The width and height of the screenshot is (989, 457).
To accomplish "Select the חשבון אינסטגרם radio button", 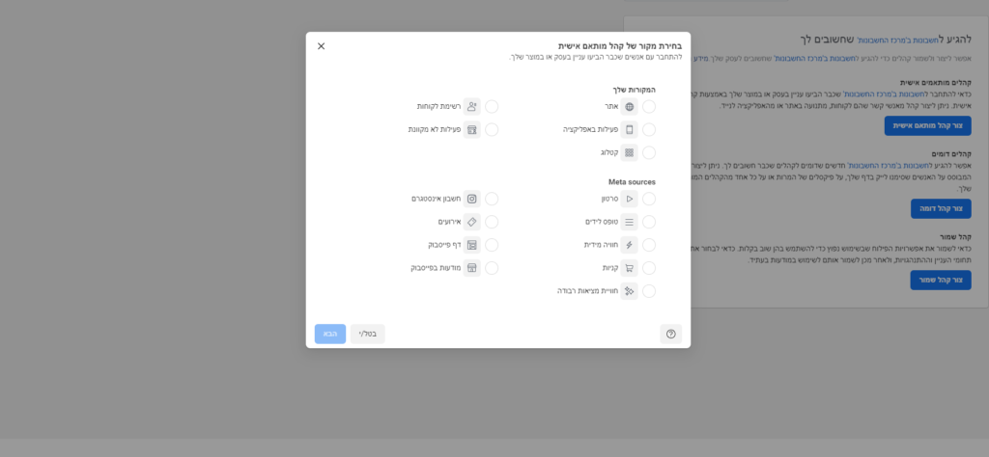I will pos(492,199).
